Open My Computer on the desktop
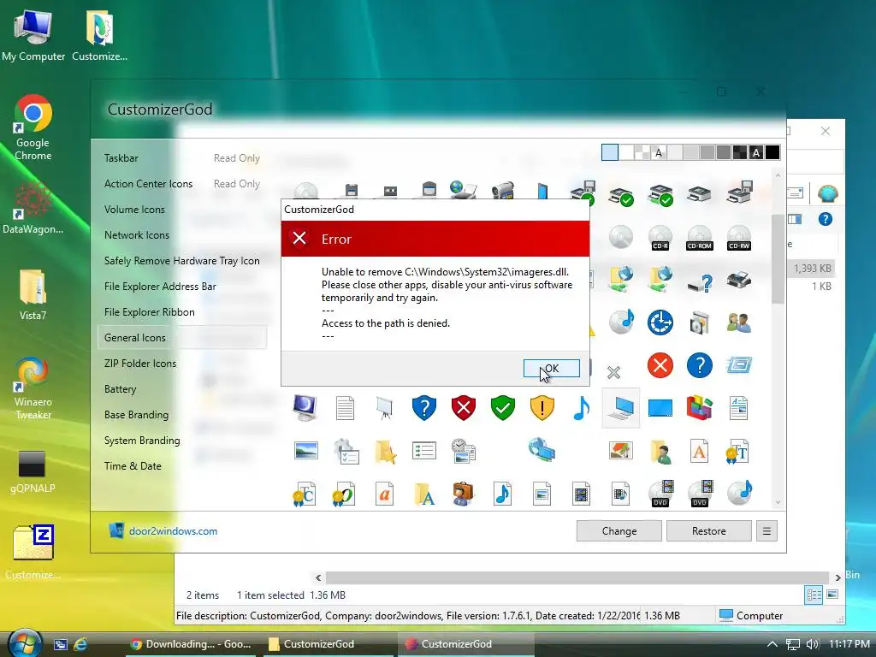Viewport: 876px width, 657px height. pos(33,34)
